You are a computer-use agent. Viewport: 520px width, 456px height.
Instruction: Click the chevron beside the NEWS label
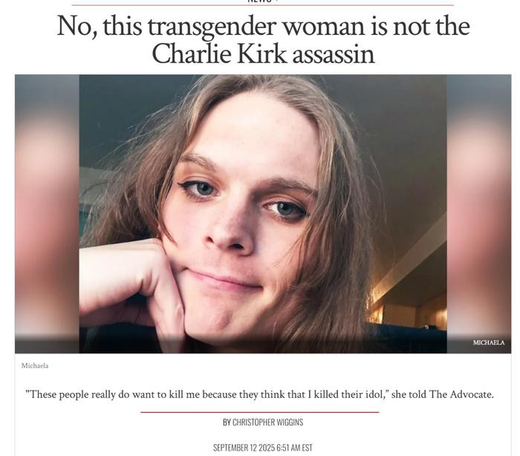pyautogui.click(x=276, y=1)
